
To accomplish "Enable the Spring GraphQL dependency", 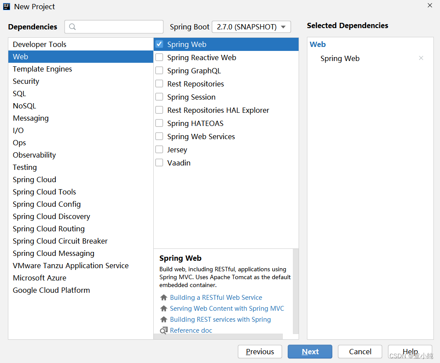I will [159, 70].
